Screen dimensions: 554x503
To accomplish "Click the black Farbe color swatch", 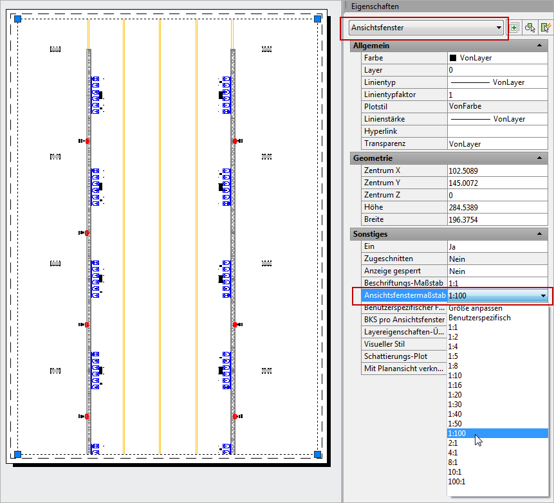I will (x=454, y=58).
